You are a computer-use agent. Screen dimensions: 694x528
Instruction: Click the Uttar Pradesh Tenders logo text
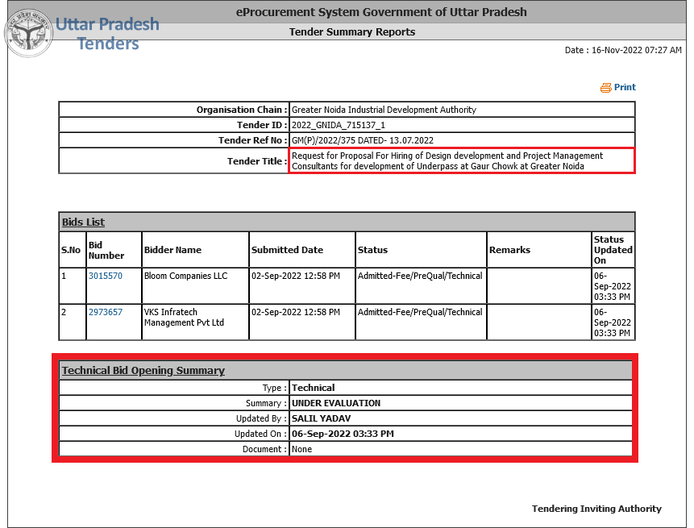point(107,34)
